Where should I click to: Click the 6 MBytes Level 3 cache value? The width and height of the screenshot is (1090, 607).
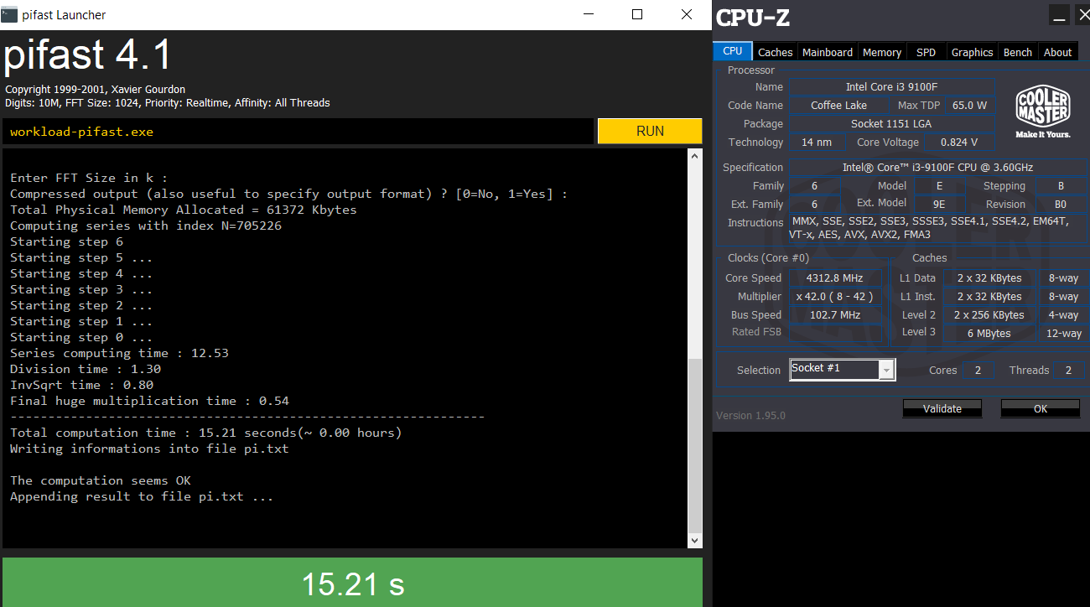tap(989, 334)
